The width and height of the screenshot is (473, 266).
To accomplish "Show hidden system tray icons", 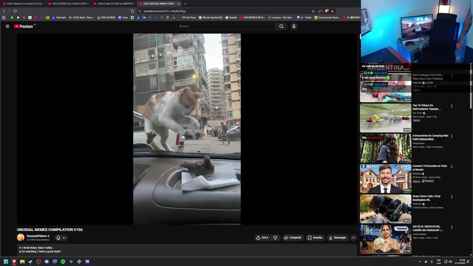I will click(420, 262).
